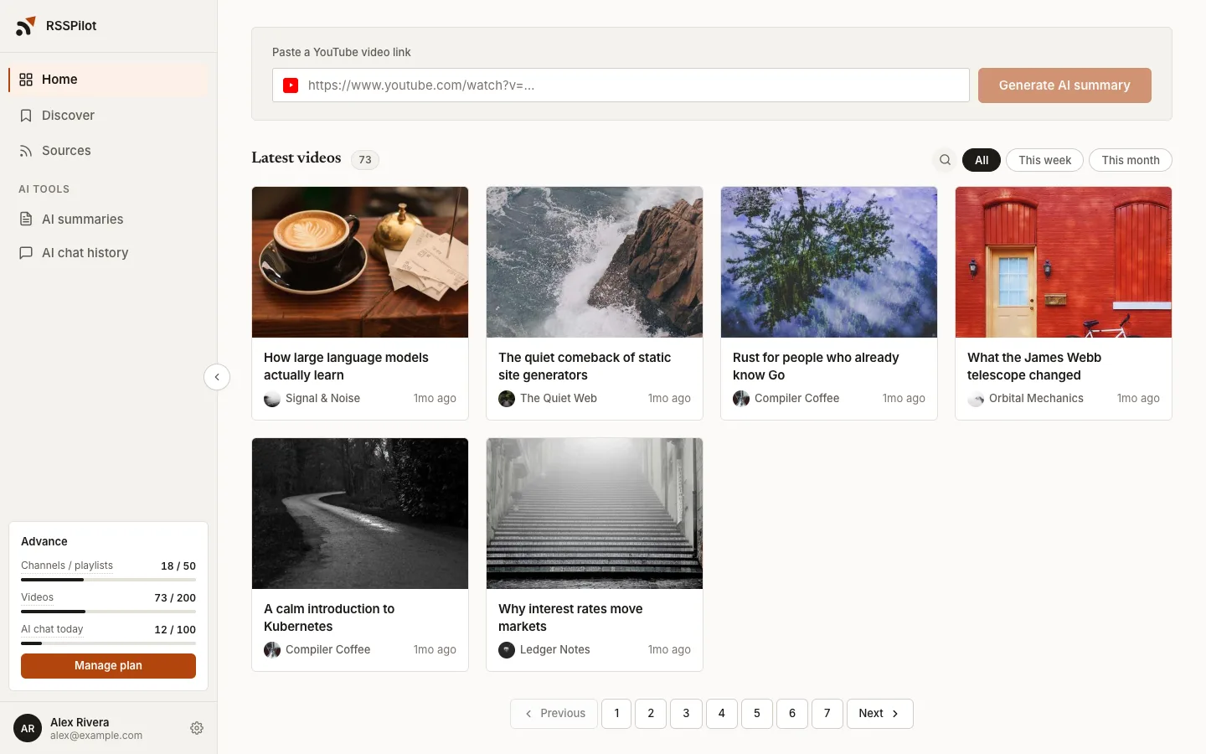Click the Ledger Notes channel avatar

507,650
